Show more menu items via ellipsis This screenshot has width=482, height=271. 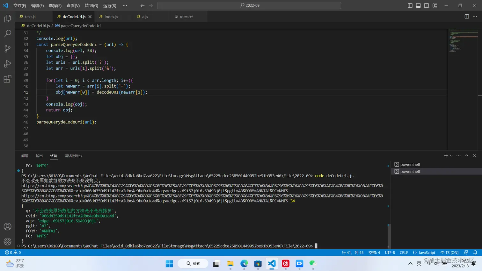coord(125,5)
